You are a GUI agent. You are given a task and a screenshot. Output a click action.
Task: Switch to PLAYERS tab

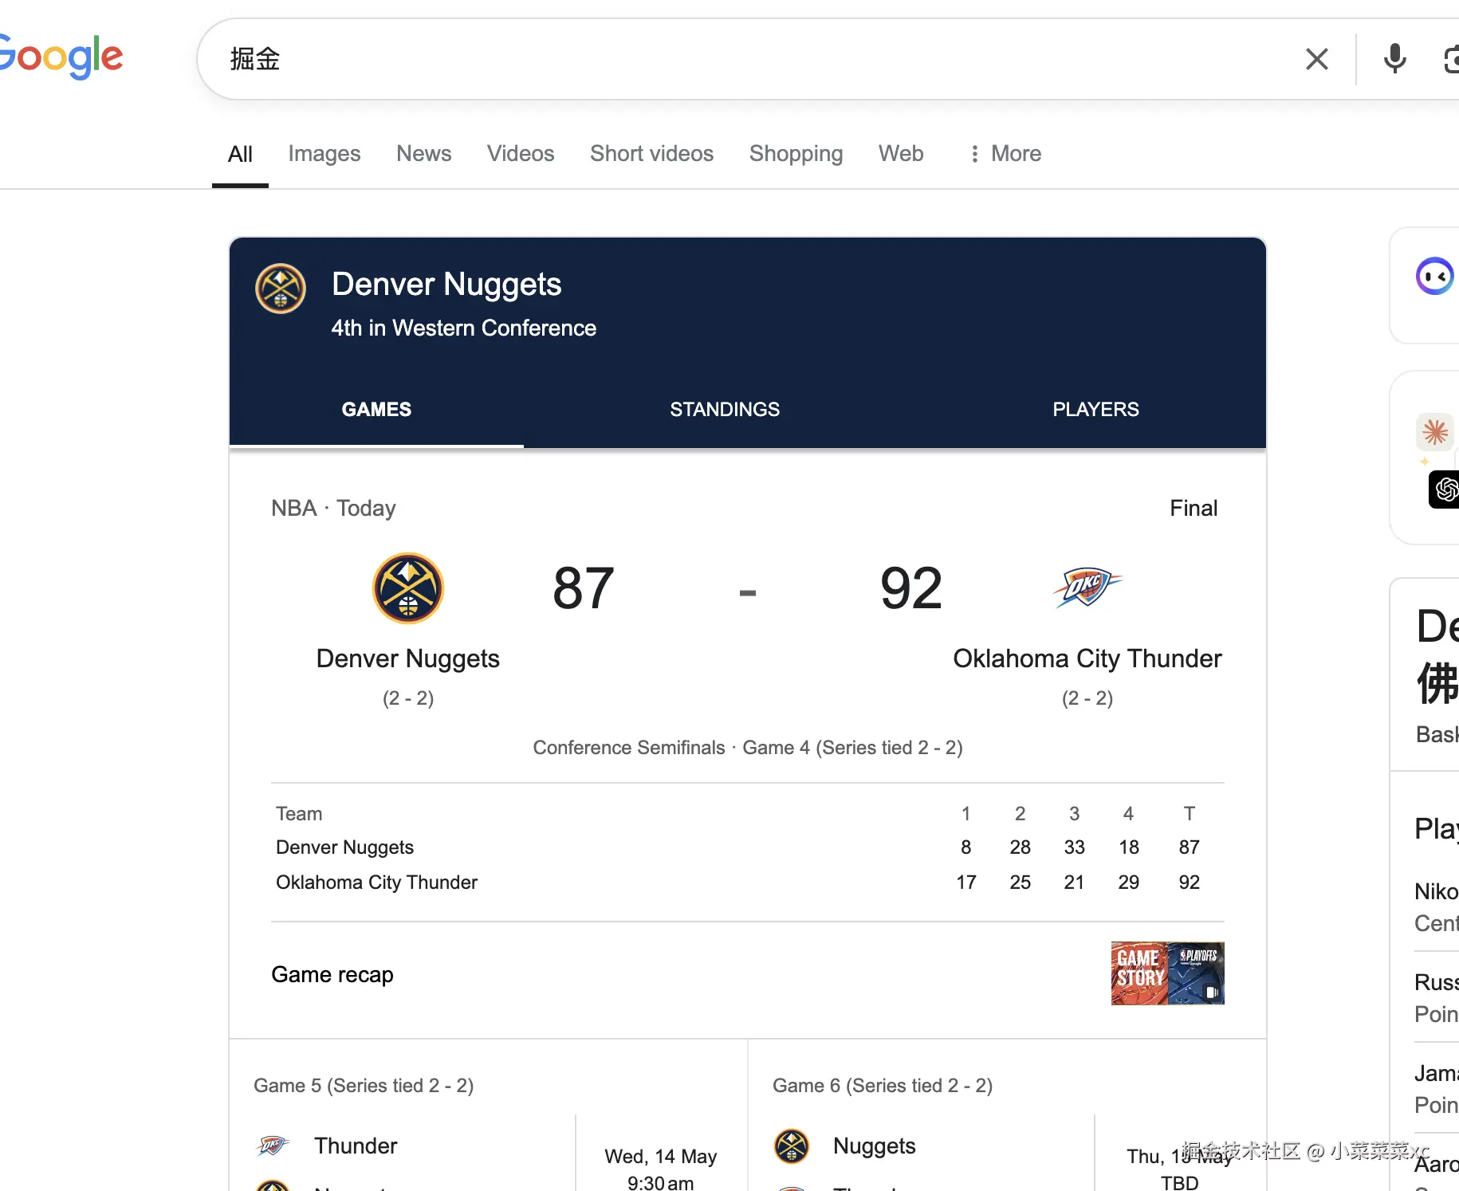pyautogui.click(x=1095, y=410)
